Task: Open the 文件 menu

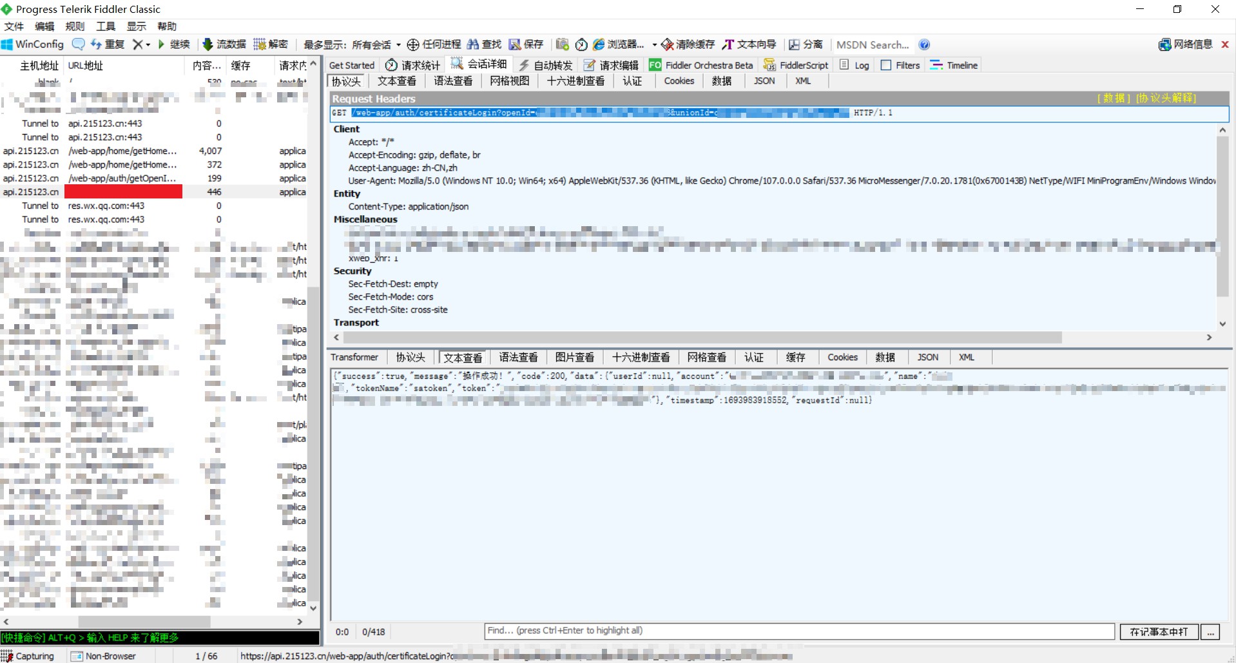Action: click(x=14, y=26)
